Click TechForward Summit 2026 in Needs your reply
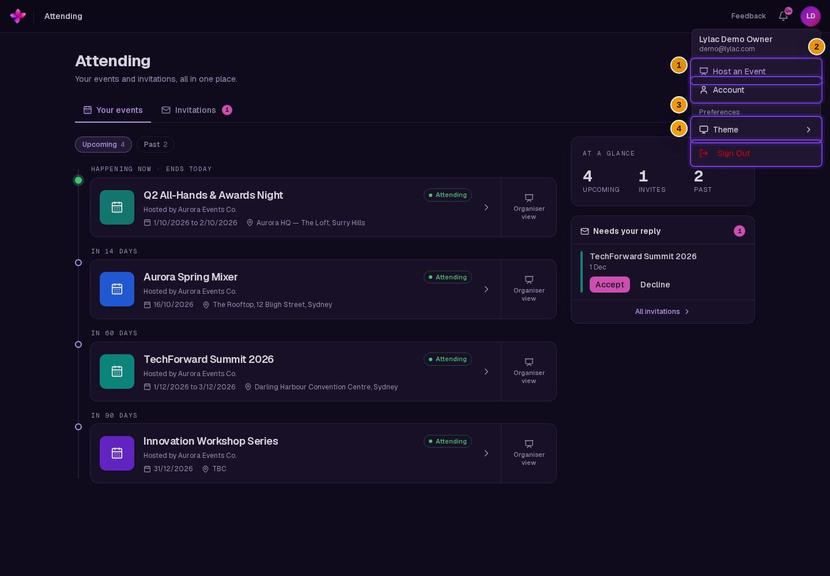The width and height of the screenshot is (830, 576). 643,256
